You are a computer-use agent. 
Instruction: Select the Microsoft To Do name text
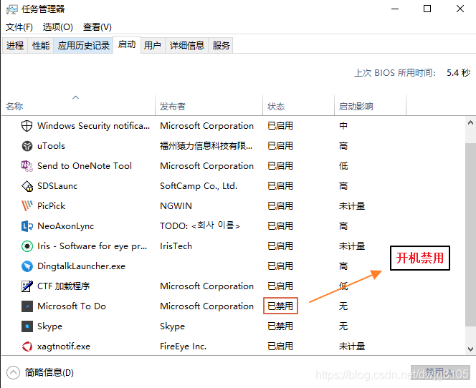point(72,306)
